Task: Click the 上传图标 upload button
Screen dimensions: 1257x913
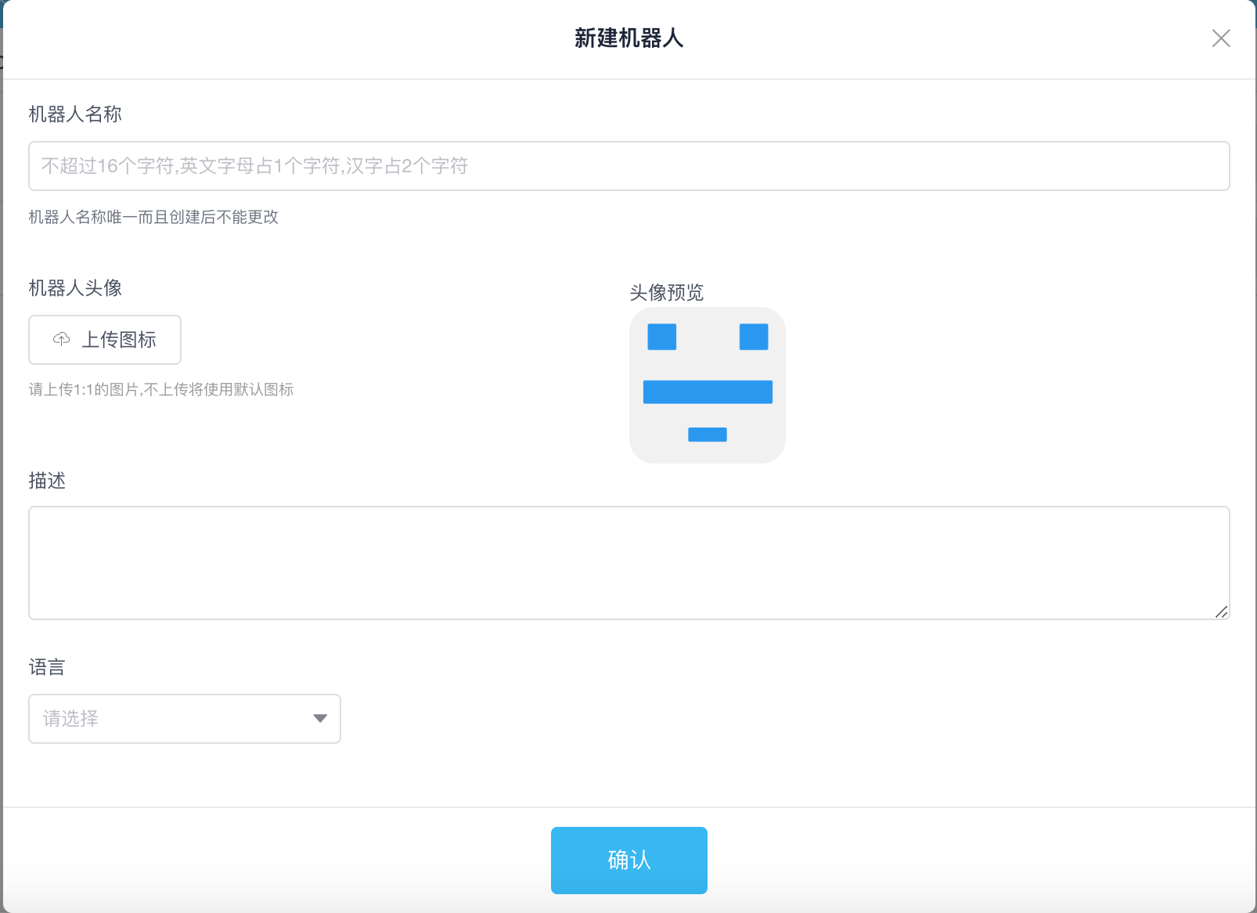Action: coord(105,340)
